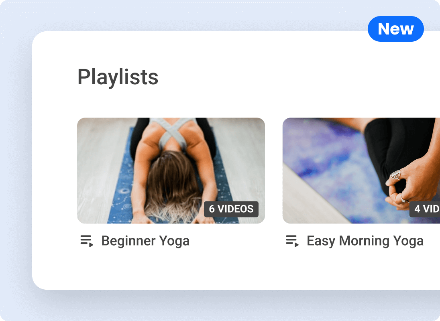Image resolution: width=440 pixels, height=321 pixels.
Task: Open the Easy Morning Yoga title link
Action: [x=365, y=241]
